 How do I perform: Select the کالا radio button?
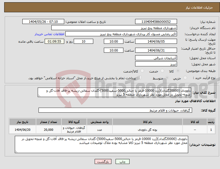pyautogui.click(x=178, y=71)
